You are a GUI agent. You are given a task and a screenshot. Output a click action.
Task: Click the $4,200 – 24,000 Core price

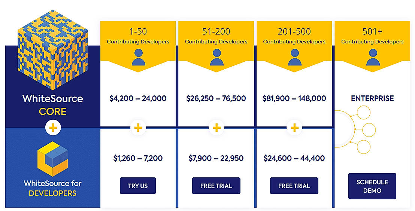click(138, 99)
